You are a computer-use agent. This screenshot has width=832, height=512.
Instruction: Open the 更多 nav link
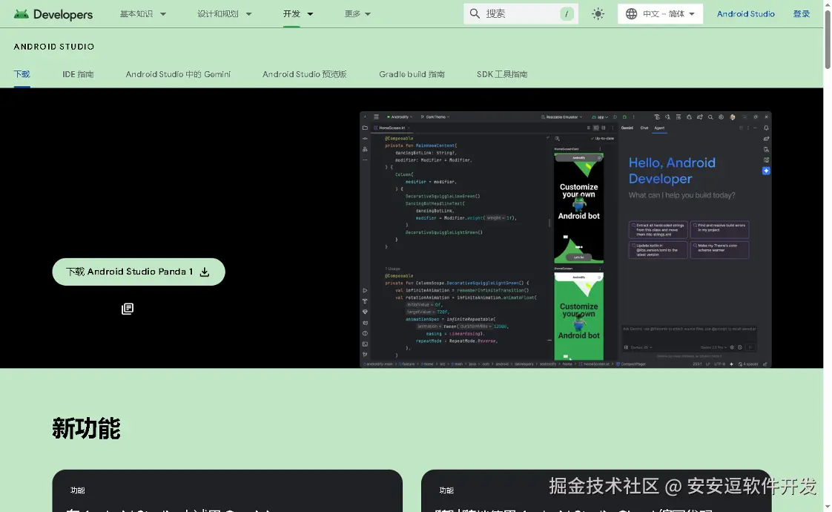click(x=352, y=14)
